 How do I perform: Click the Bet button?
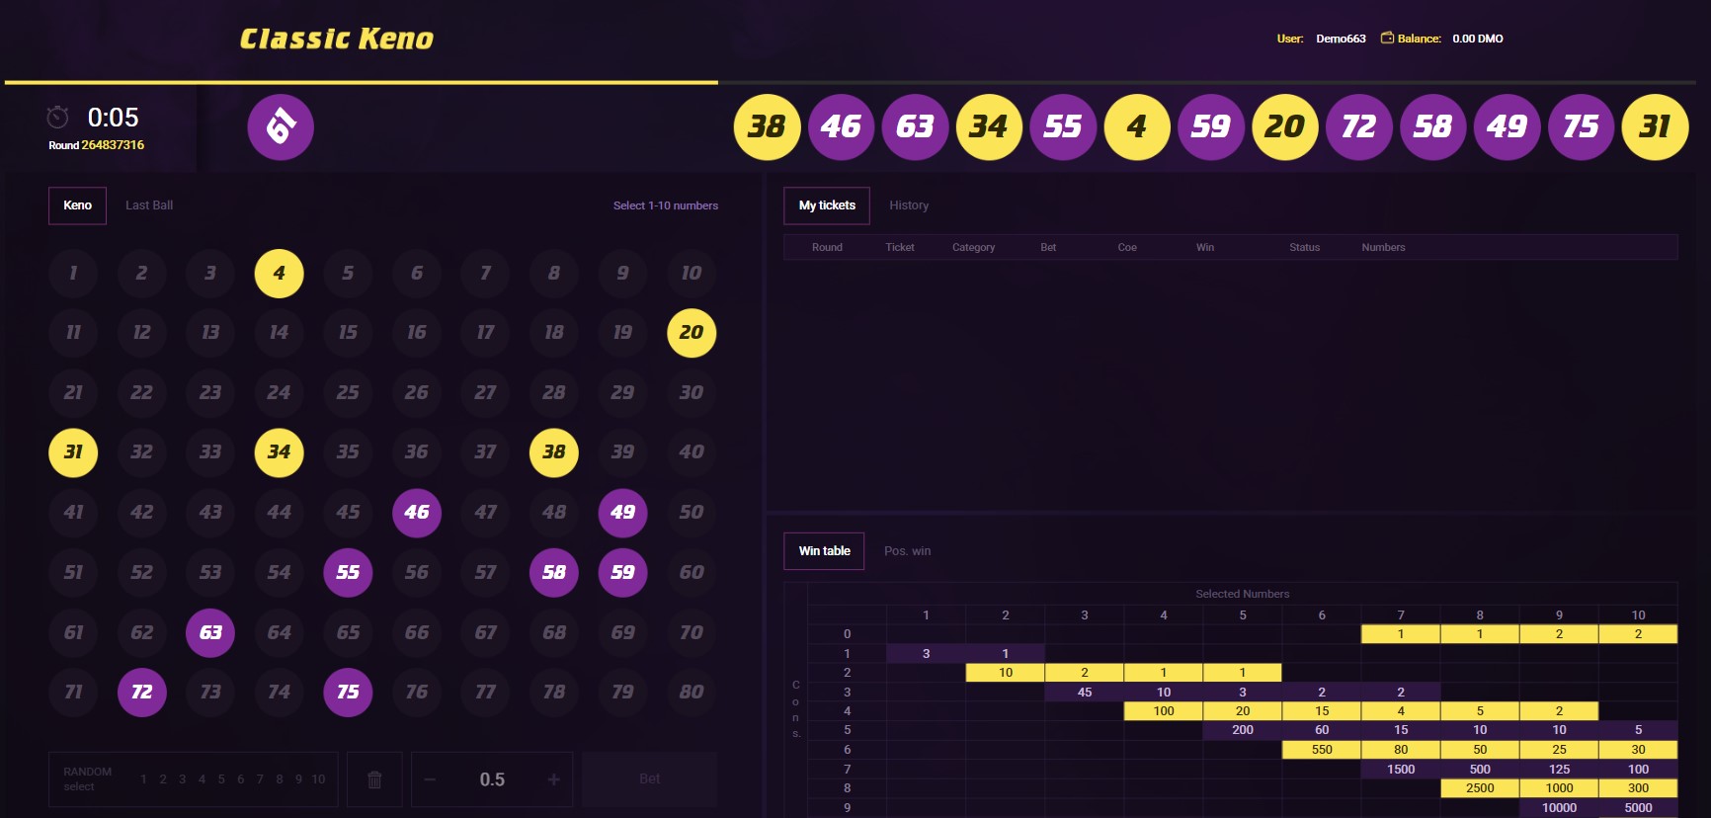(649, 779)
